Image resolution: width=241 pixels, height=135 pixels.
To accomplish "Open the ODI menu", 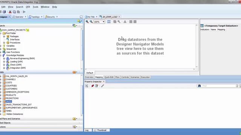I will (28, 7).
